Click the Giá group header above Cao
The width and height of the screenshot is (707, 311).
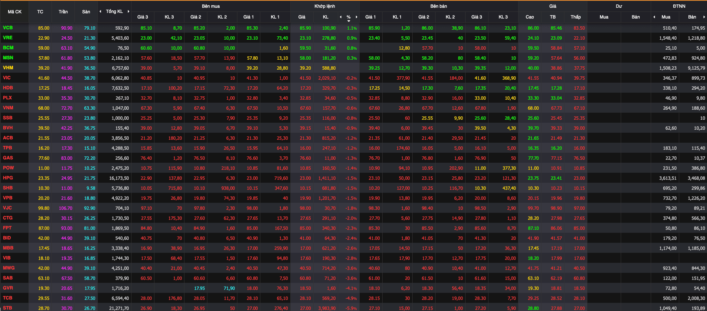(553, 6)
